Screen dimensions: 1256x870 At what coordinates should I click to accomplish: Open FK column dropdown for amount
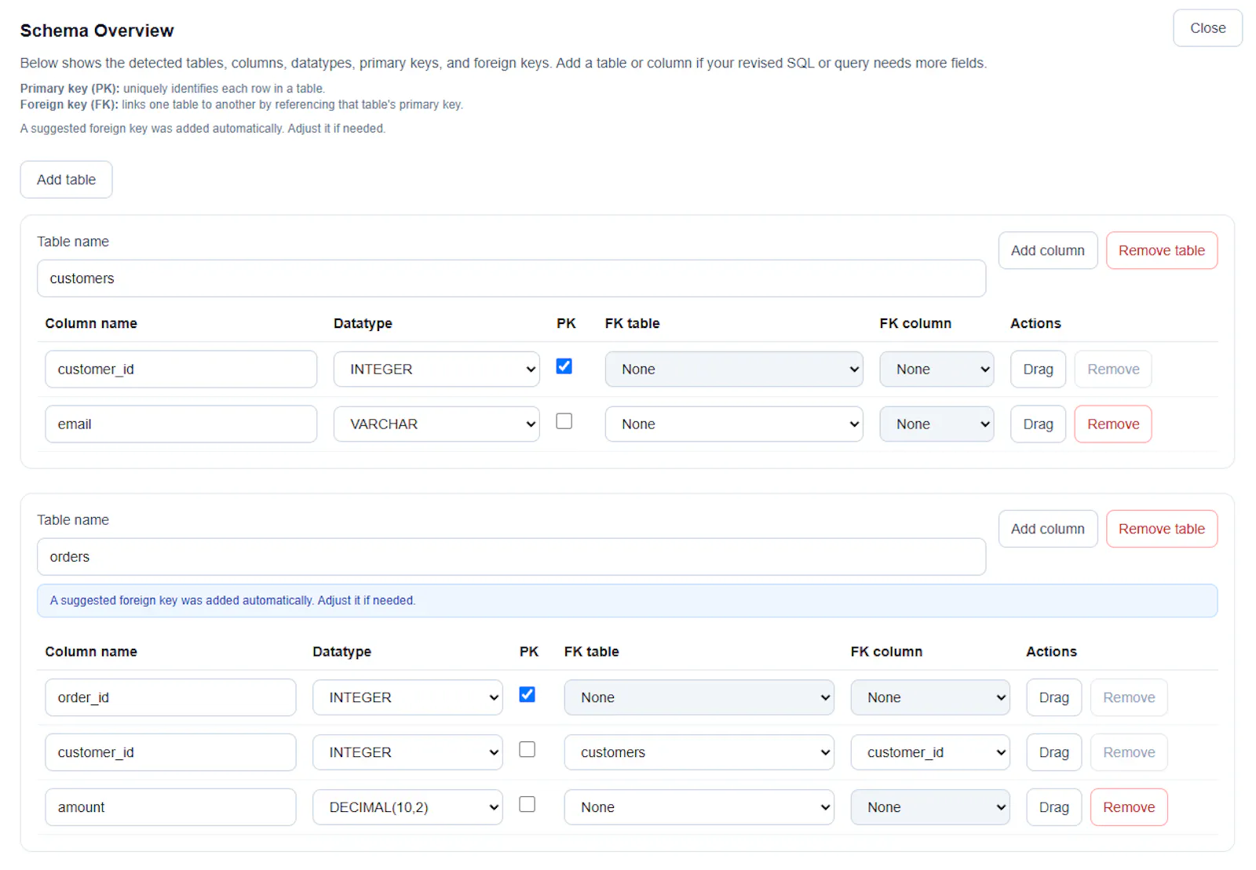pos(930,807)
